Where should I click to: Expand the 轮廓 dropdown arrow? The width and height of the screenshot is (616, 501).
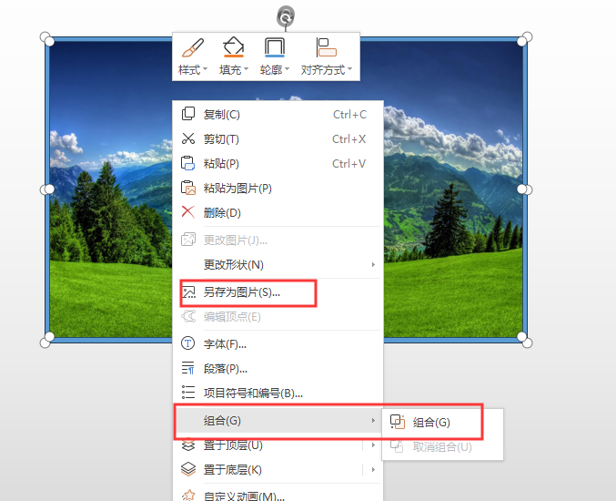click(287, 69)
